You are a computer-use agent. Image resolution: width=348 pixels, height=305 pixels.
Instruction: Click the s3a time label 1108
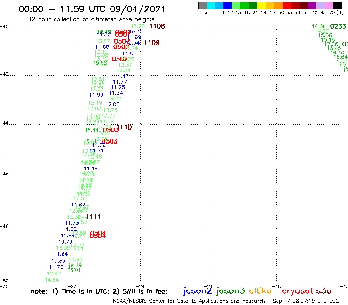(x=157, y=26)
